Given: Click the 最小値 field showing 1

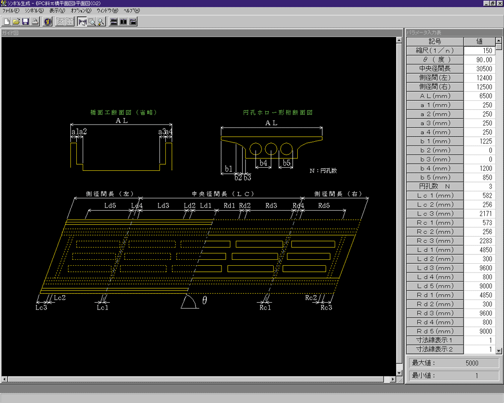Looking at the screenshot, I should [x=453, y=375].
